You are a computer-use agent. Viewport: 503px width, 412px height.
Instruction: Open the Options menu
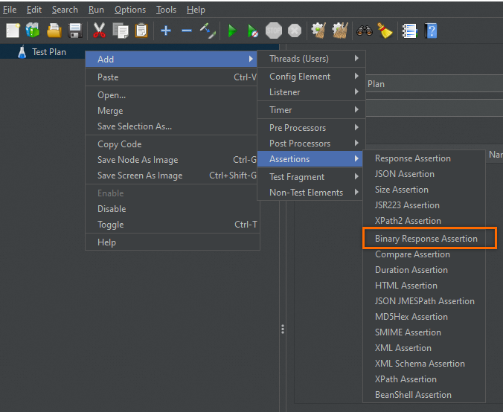[x=130, y=10]
